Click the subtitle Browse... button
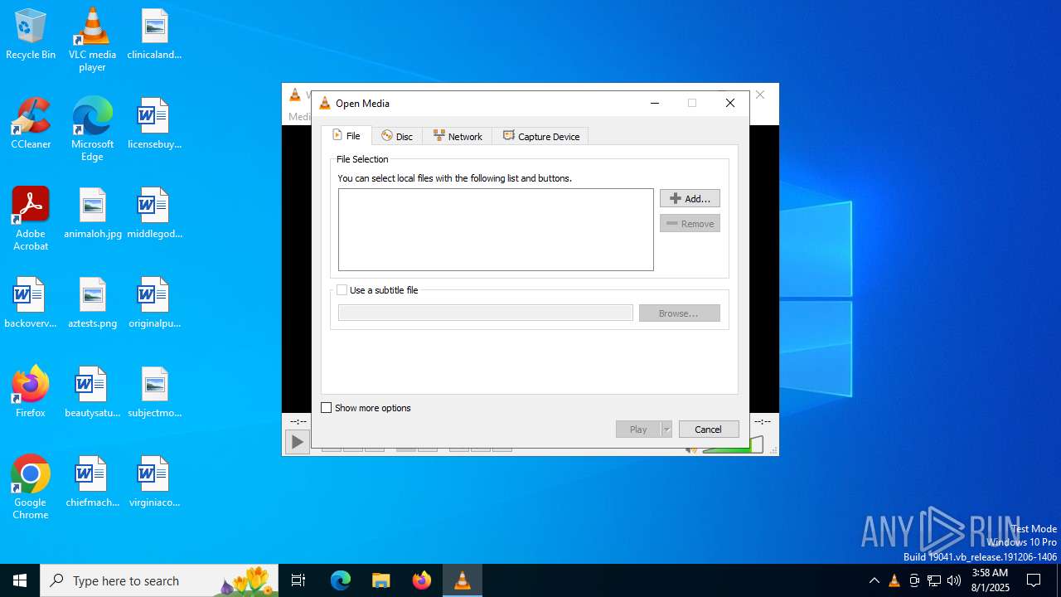This screenshot has width=1061, height=597. coord(679,313)
